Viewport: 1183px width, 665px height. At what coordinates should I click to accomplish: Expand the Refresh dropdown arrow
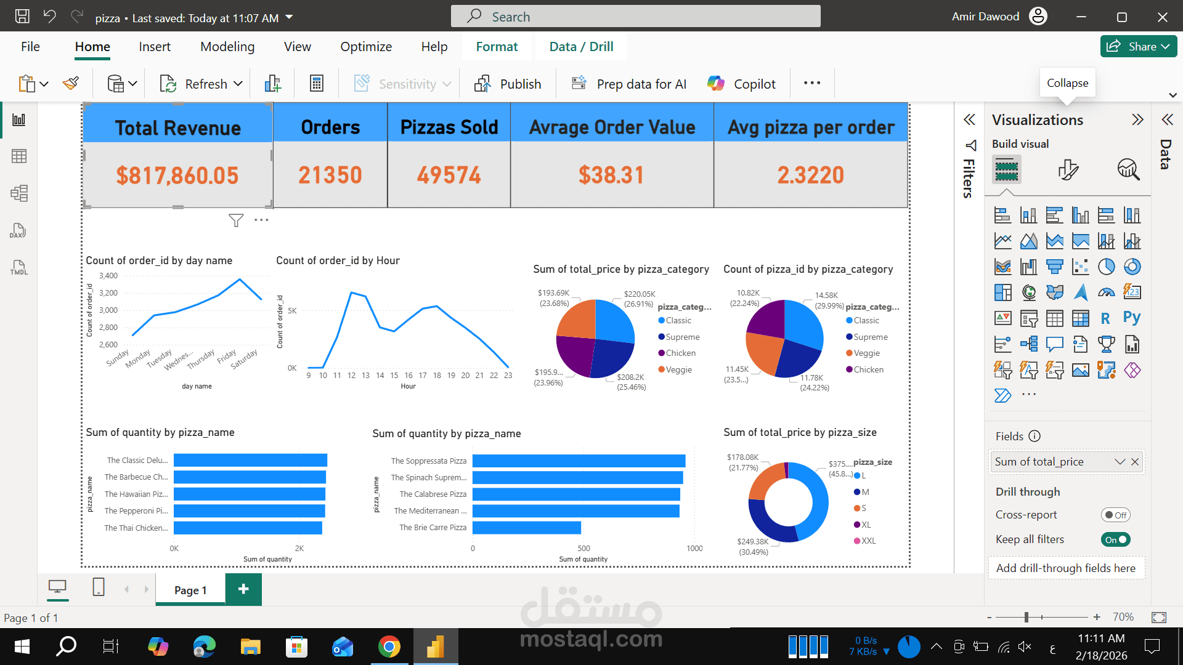coord(239,83)
